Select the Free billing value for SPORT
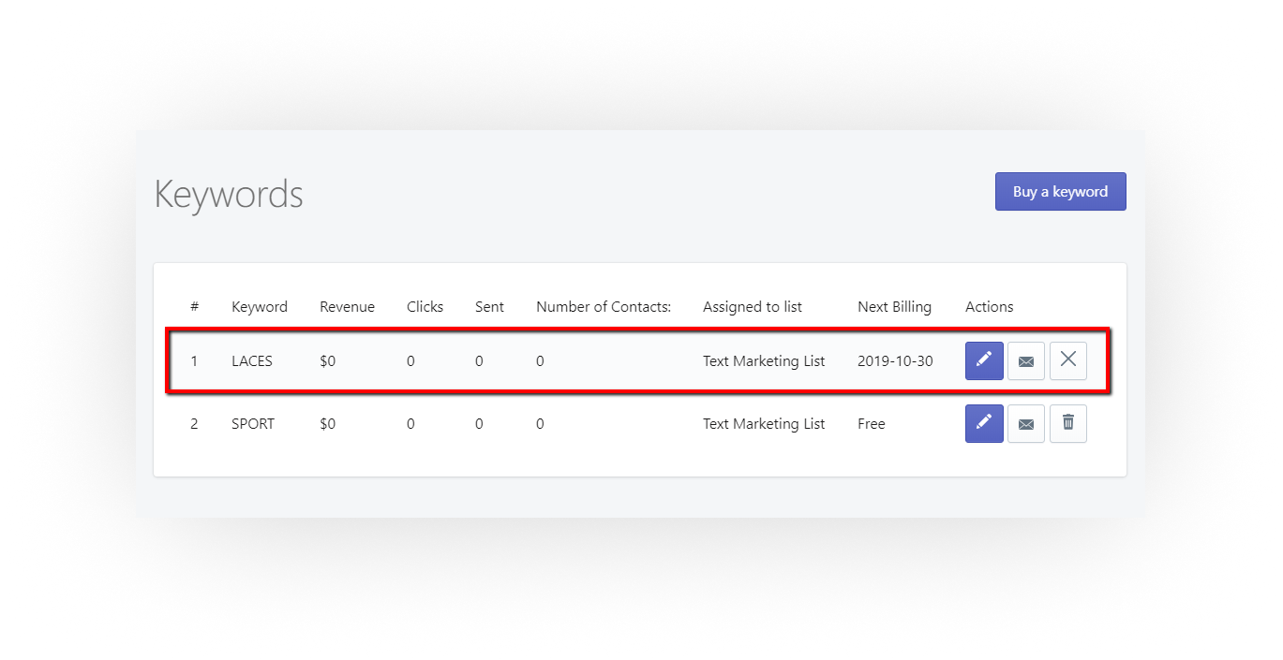 (x=872, y=423)
